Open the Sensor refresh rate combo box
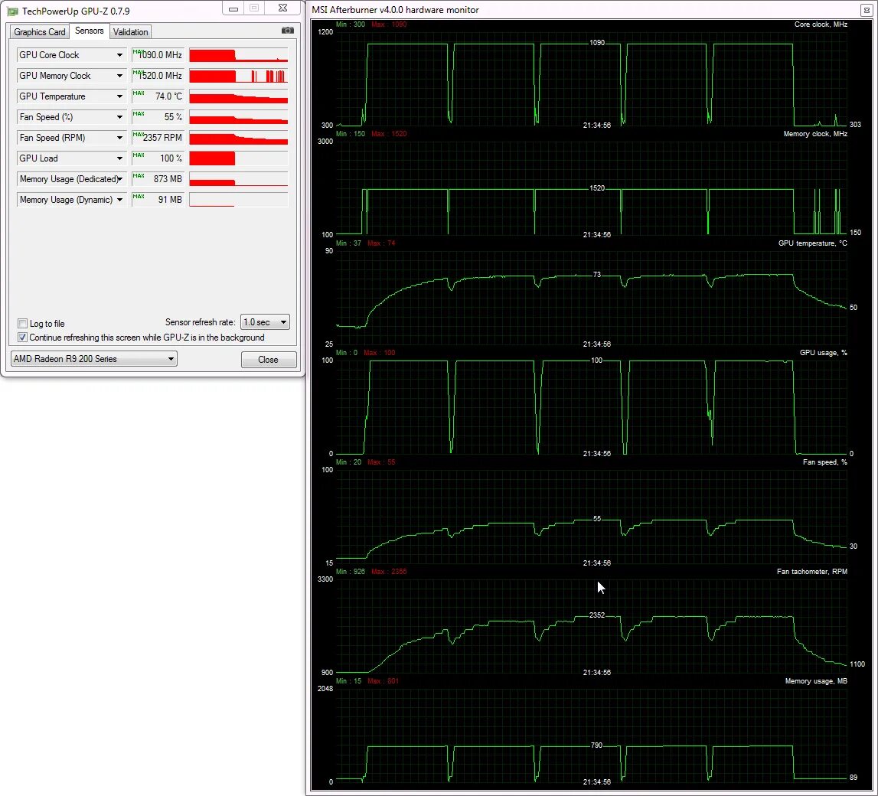878x796 pixels. [265, 322]
